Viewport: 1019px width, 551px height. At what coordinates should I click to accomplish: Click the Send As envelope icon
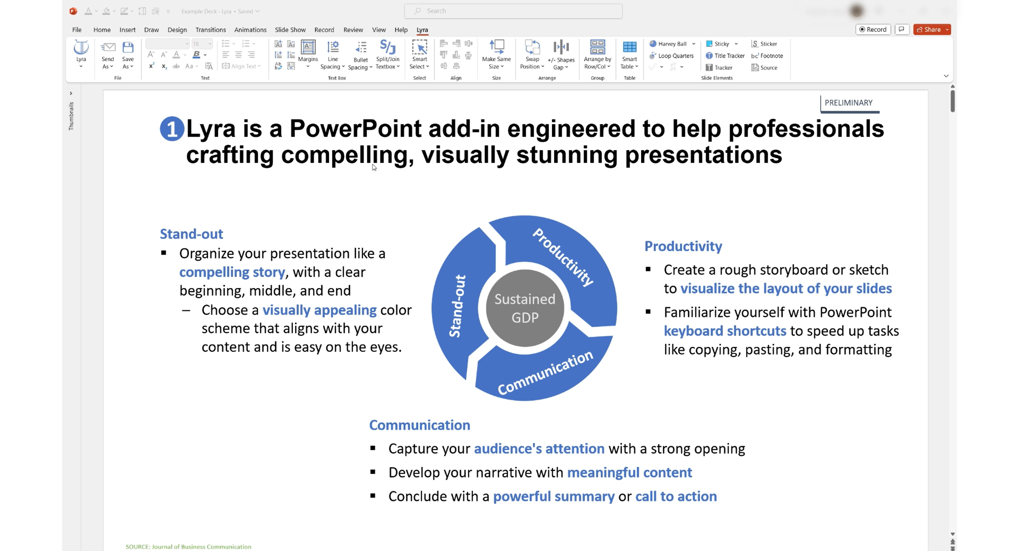[108, 47]
